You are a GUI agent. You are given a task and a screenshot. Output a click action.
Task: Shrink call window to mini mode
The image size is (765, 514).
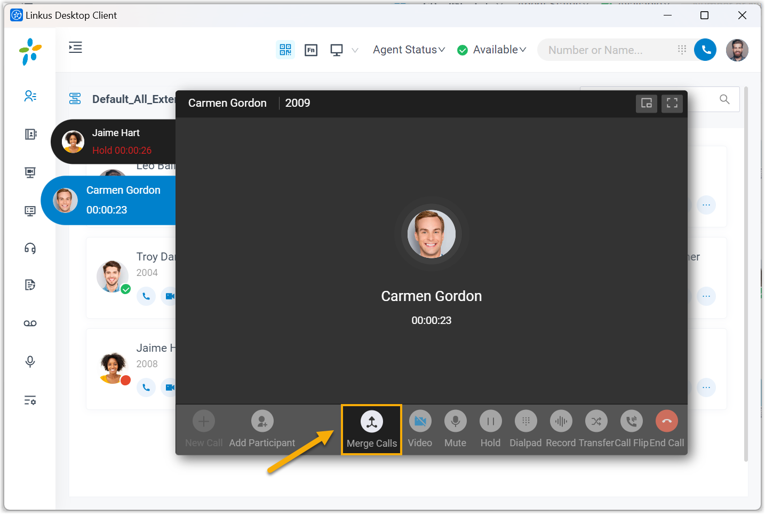coord(647,104)
